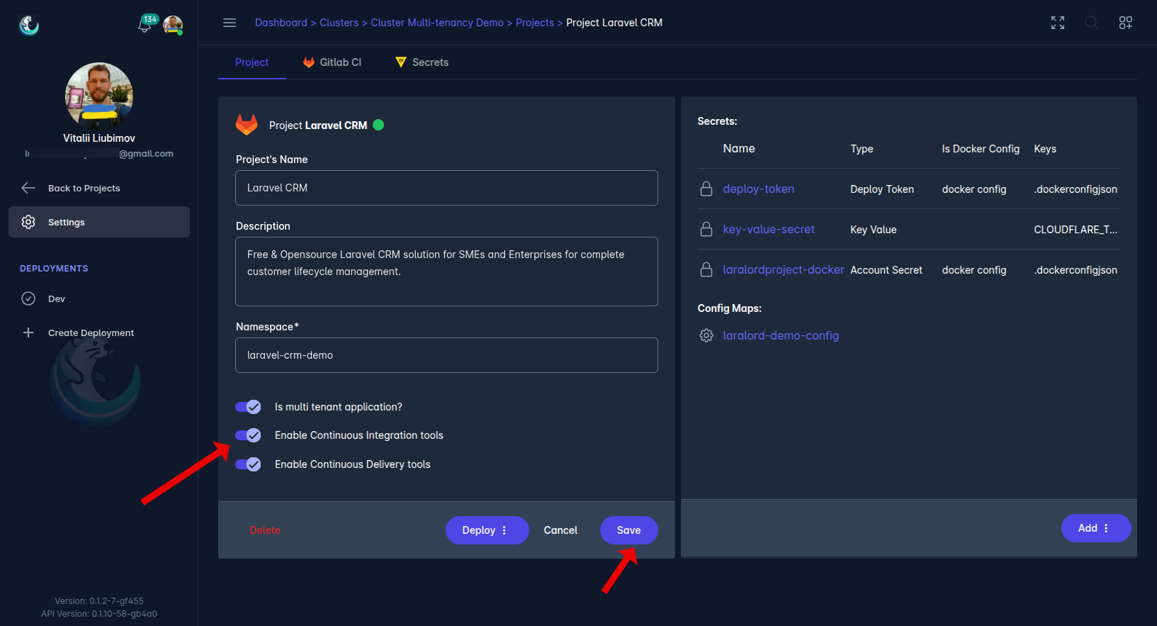The image size is (1157, 626).
Task: Open the notifications bell with 134 badge
Action: click(x=145, y=26)
